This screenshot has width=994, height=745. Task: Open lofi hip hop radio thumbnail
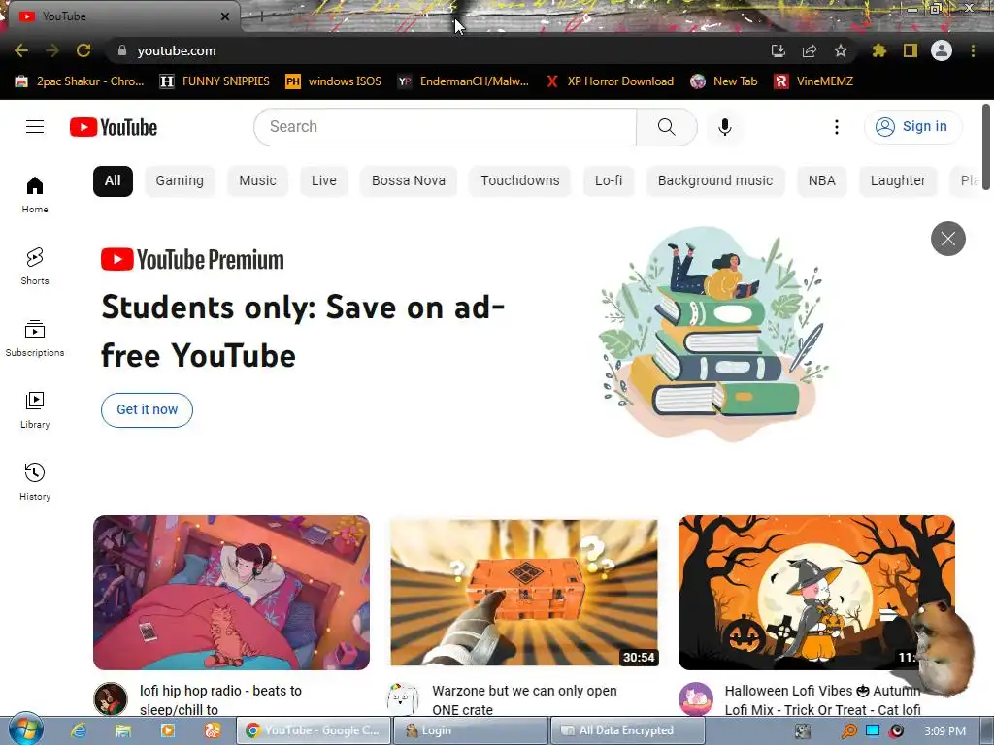[231, 593]
